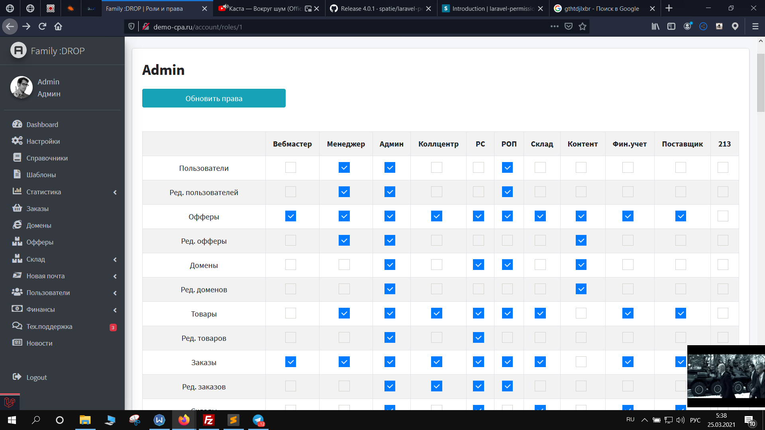Open the Dashboard sidebar icon
Image resolution: width=765 pixels, height=430 pixels.
[17, 124]
